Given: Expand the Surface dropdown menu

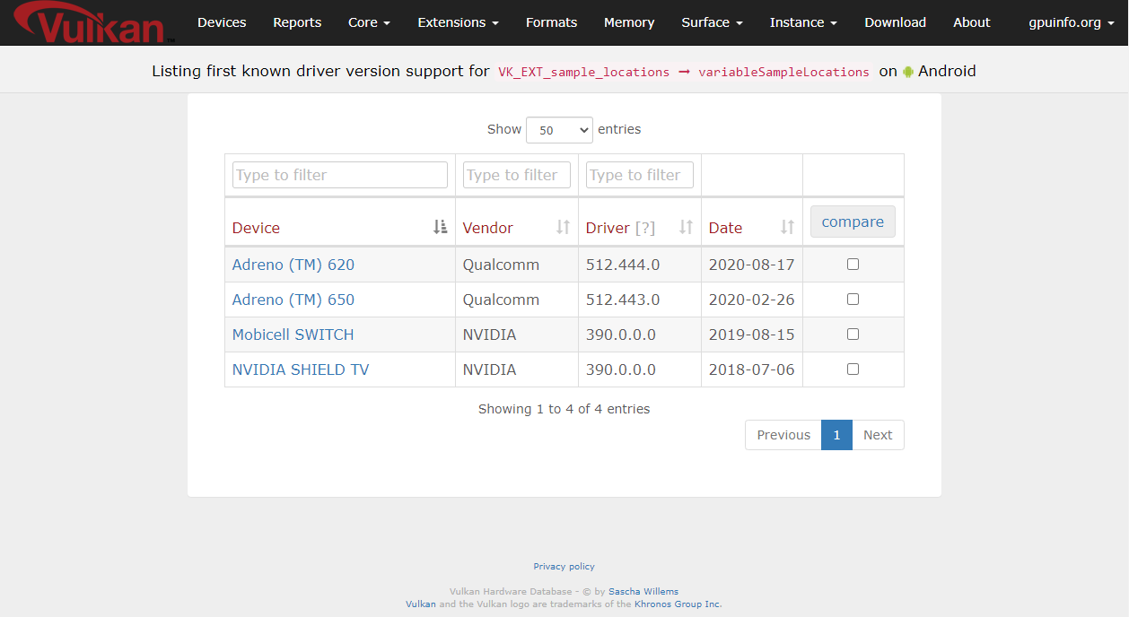Looking at the screenshot, I should pos(712,22).
